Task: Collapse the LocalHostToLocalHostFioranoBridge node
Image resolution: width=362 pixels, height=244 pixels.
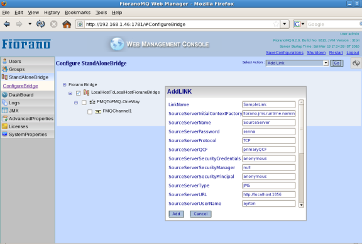Action: tap(70, 93)
